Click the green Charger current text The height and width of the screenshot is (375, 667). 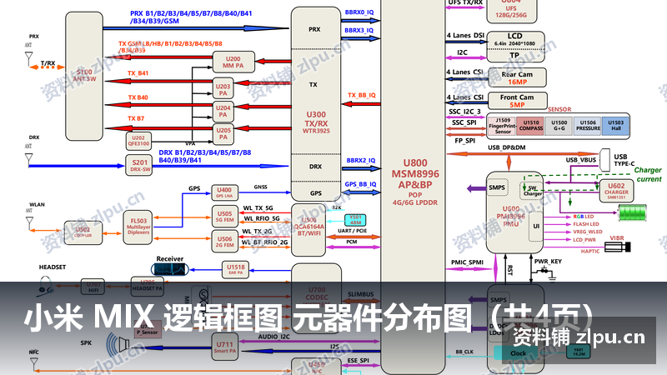coord(649,174)
